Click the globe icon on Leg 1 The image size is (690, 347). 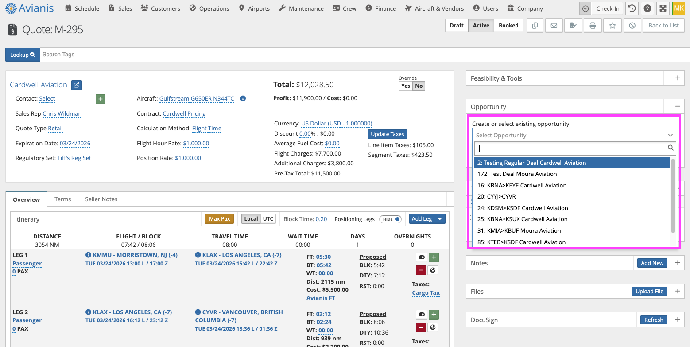point(433,270)
